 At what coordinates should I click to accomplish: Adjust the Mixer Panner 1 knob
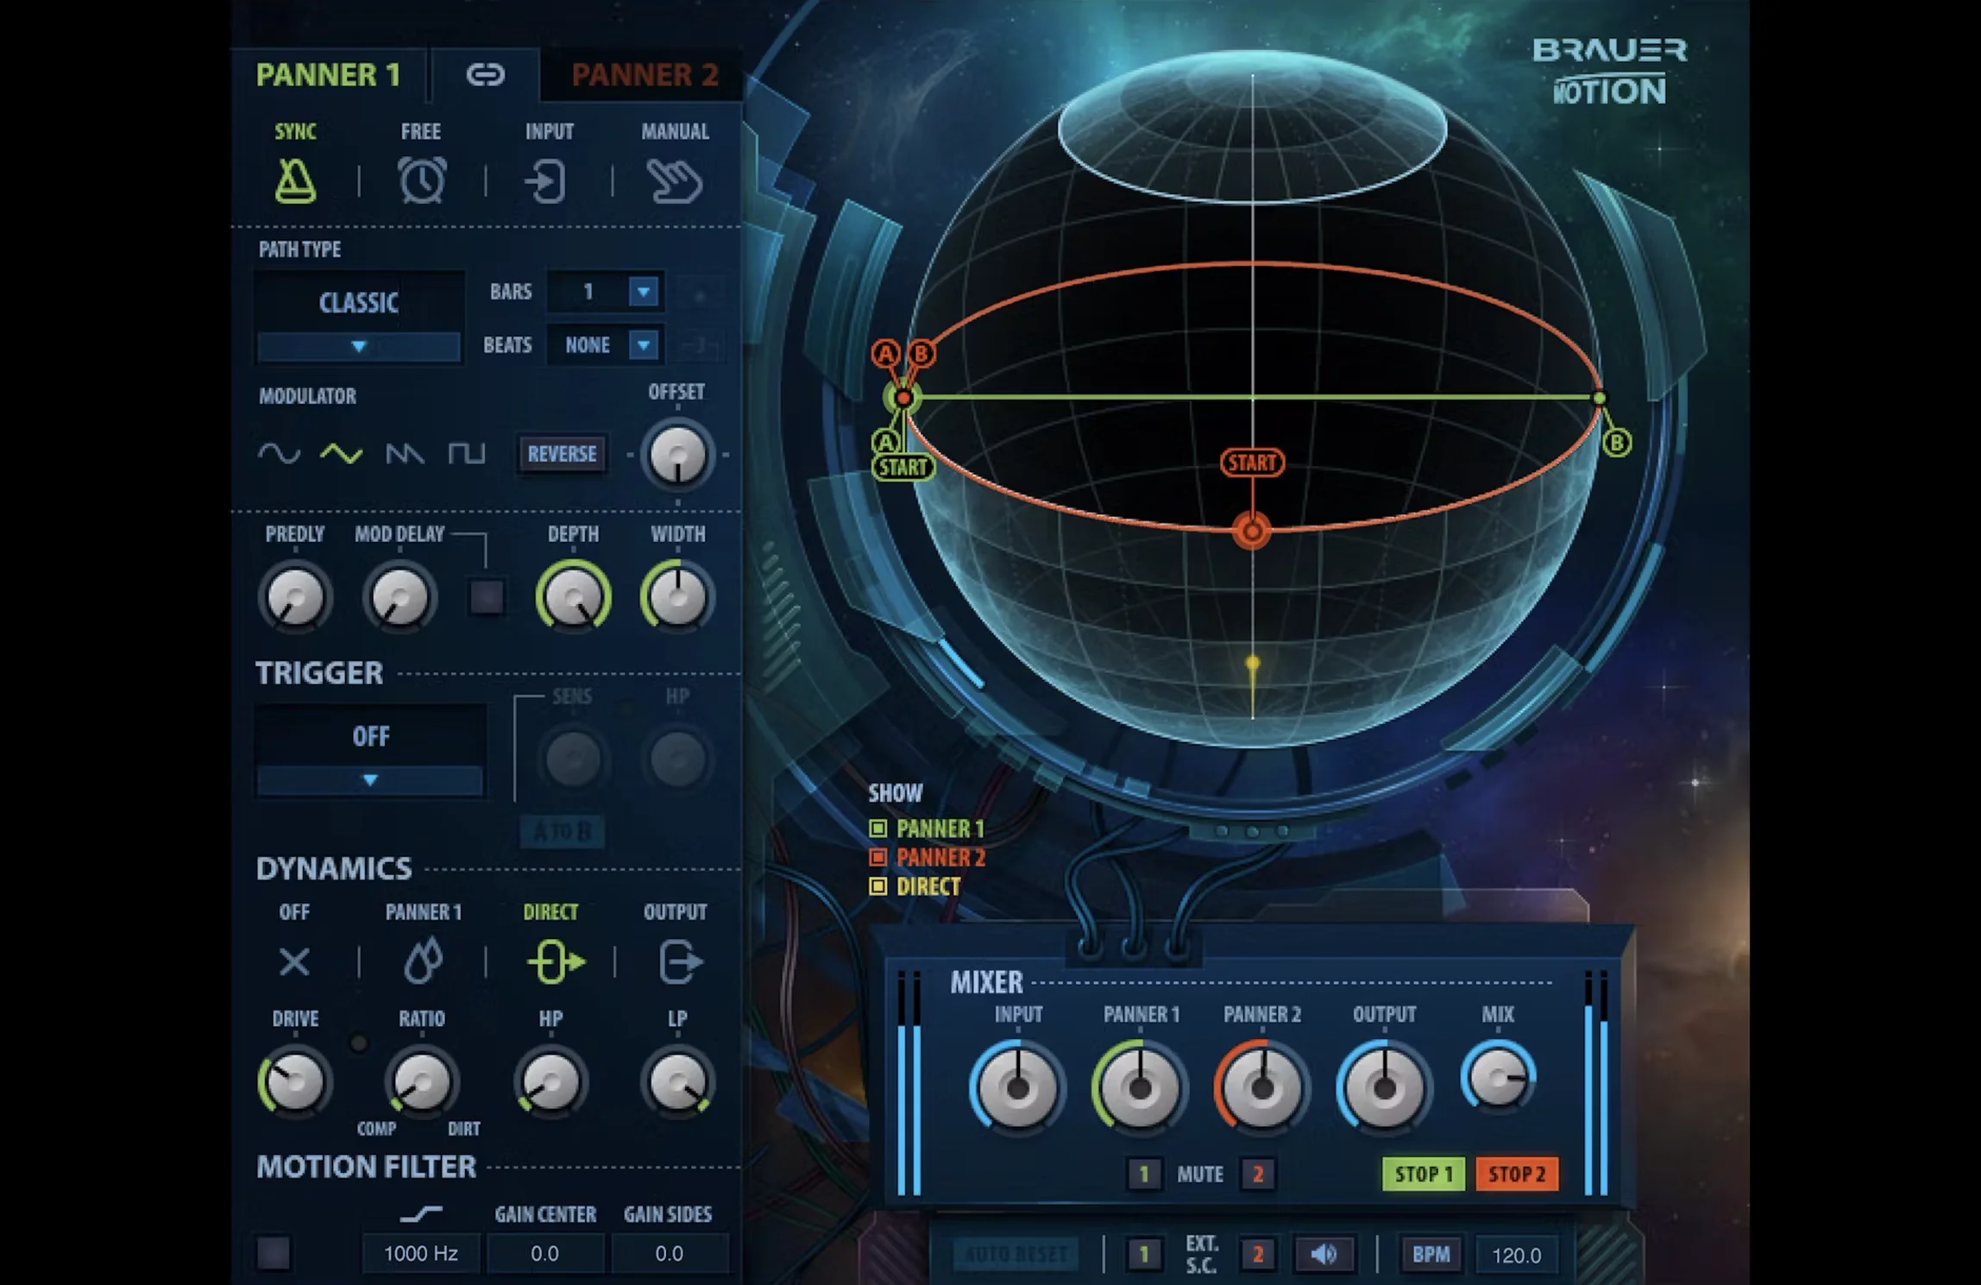pyautogui.click(x=1140, y=1087)
